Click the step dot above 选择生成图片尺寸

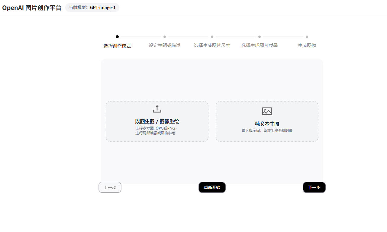pyautogui.click(x=212, y=37)
